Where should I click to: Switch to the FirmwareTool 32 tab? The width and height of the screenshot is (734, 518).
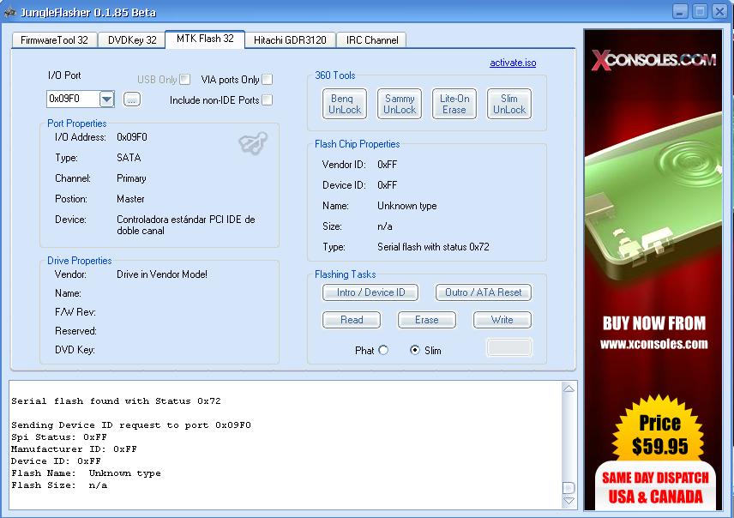tap(54, 40)
